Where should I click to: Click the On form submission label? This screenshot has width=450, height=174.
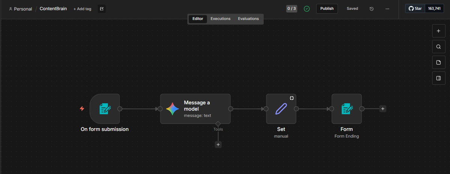click(x=105, y=129)
